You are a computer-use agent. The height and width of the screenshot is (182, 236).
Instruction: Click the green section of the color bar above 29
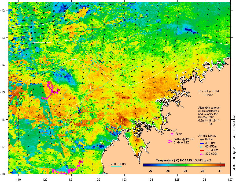tap(185, 165)
